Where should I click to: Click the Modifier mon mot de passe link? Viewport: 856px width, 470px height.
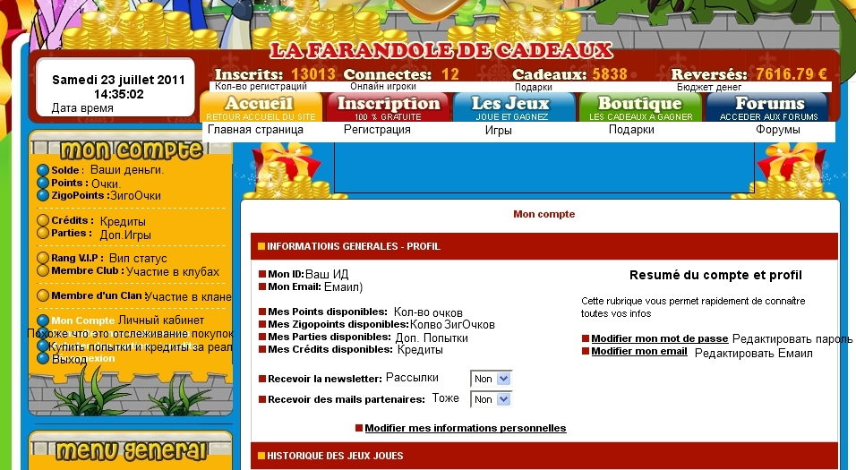(660, 338)
